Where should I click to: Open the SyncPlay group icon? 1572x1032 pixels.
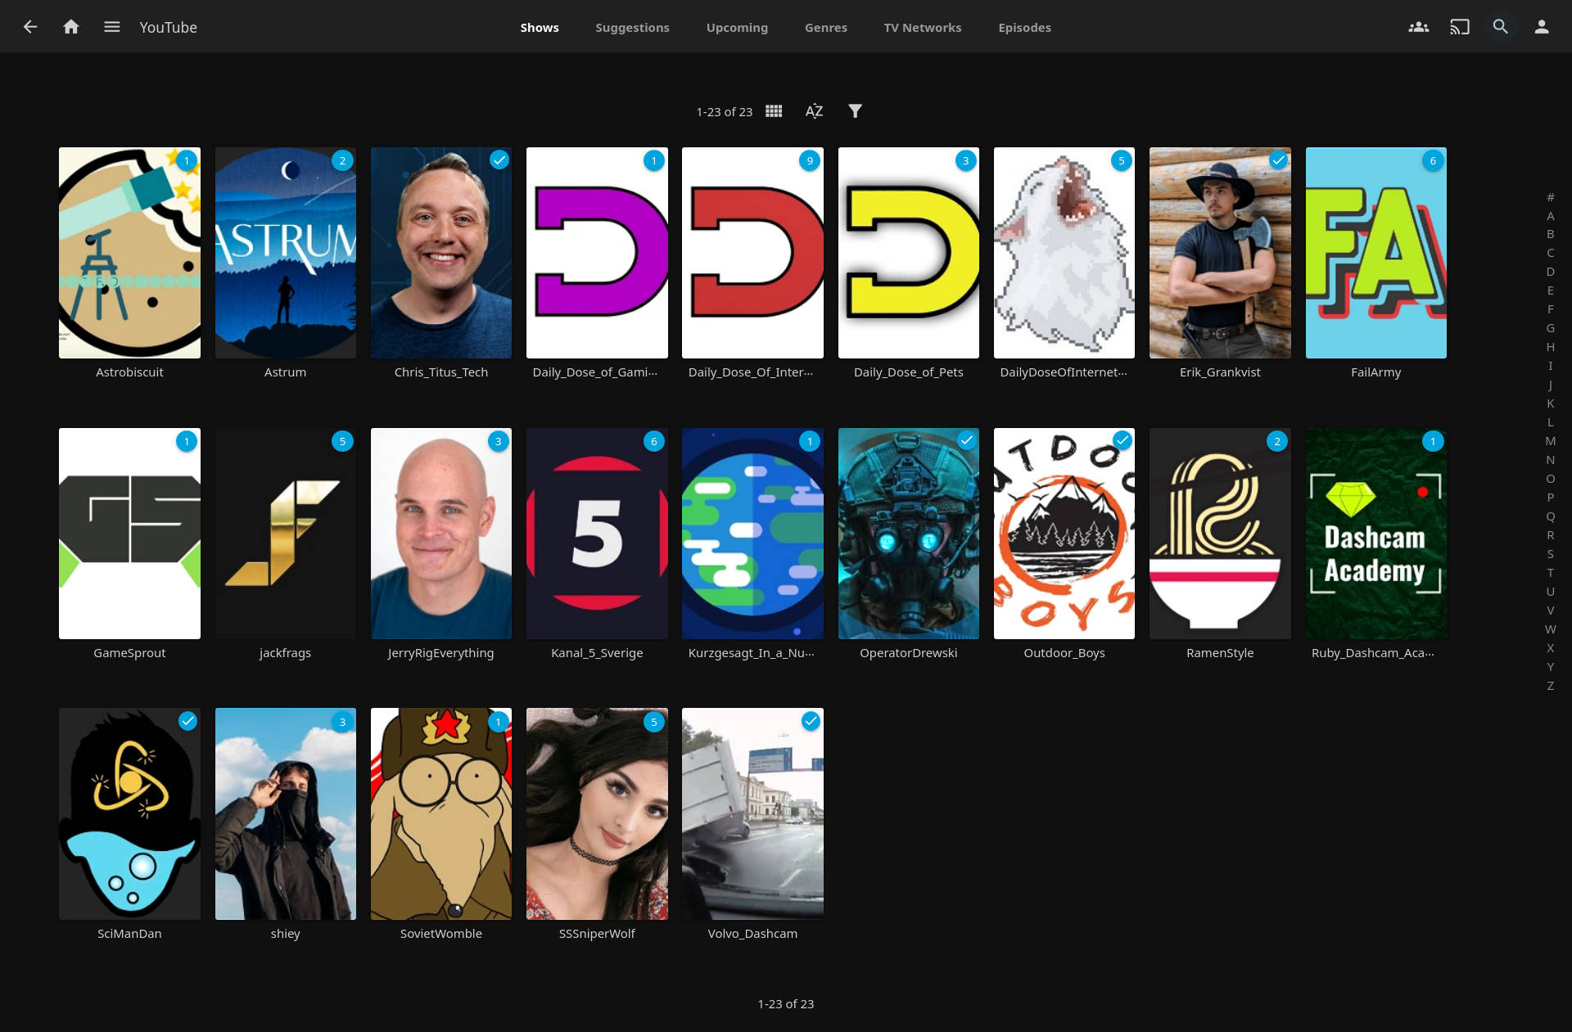[x=1418, y=27]
